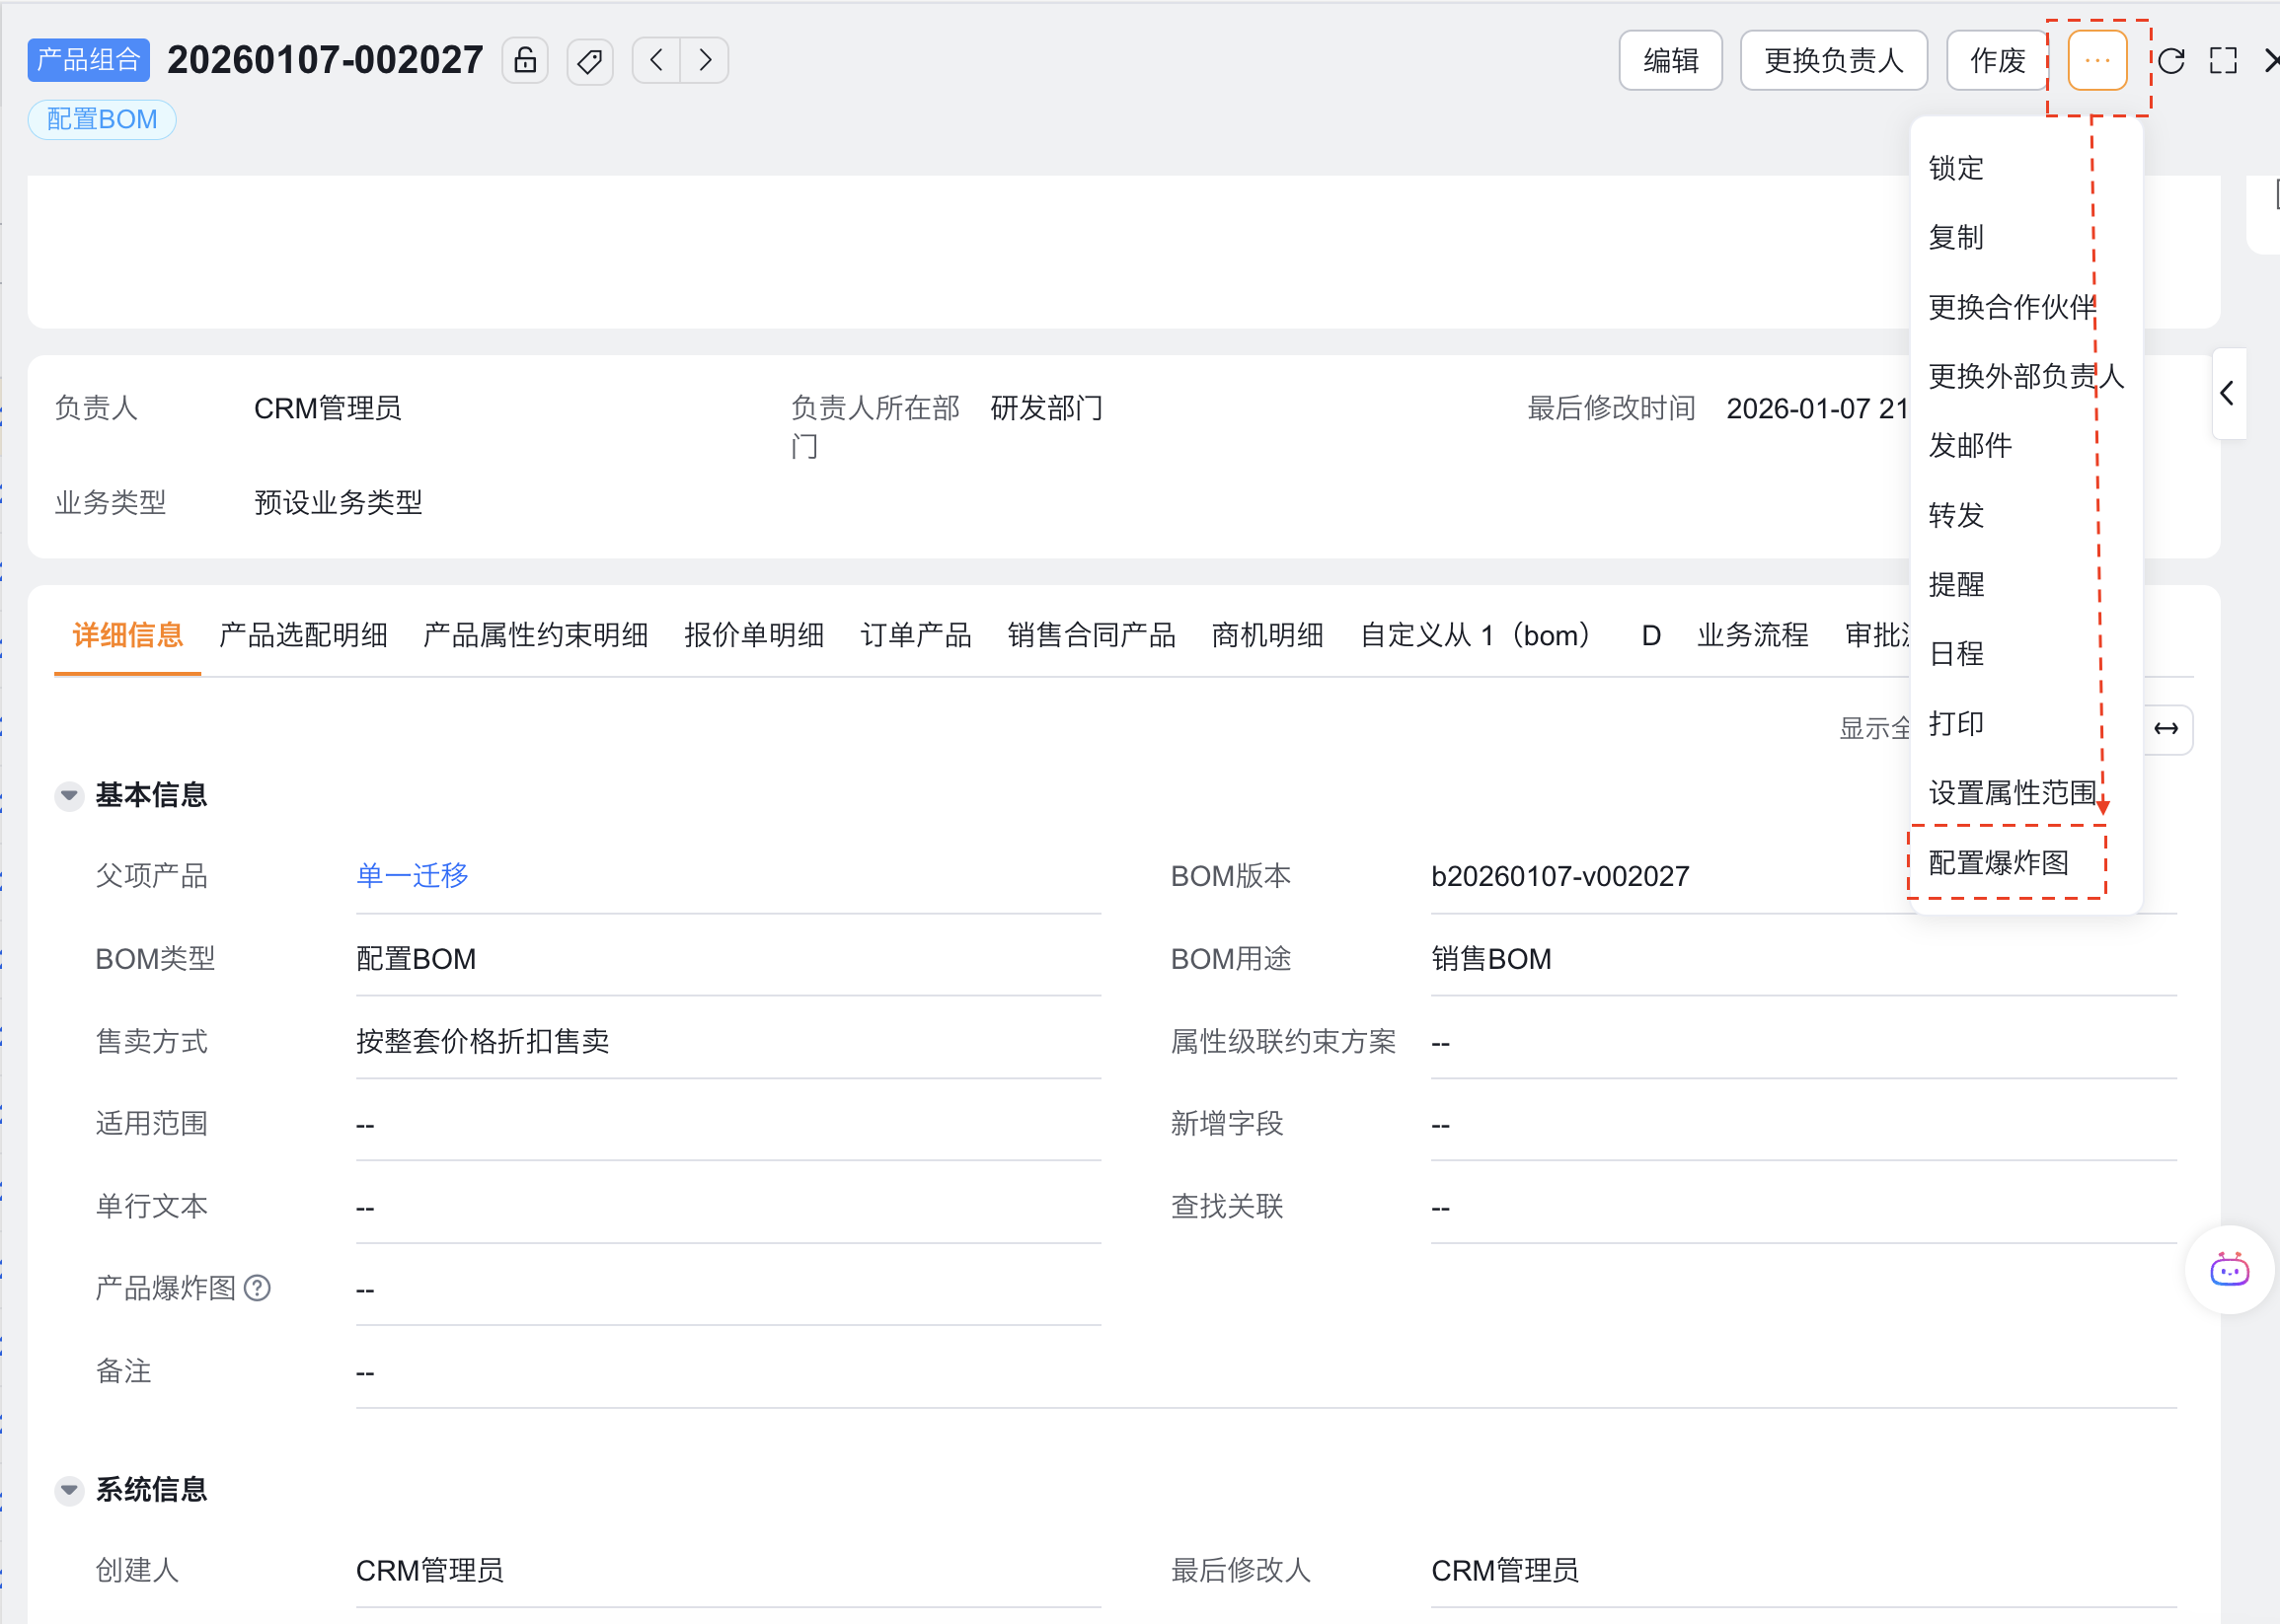
Task: Expand the right side panel chevron
Action: pyautogui.click(x=2227, y=394)
